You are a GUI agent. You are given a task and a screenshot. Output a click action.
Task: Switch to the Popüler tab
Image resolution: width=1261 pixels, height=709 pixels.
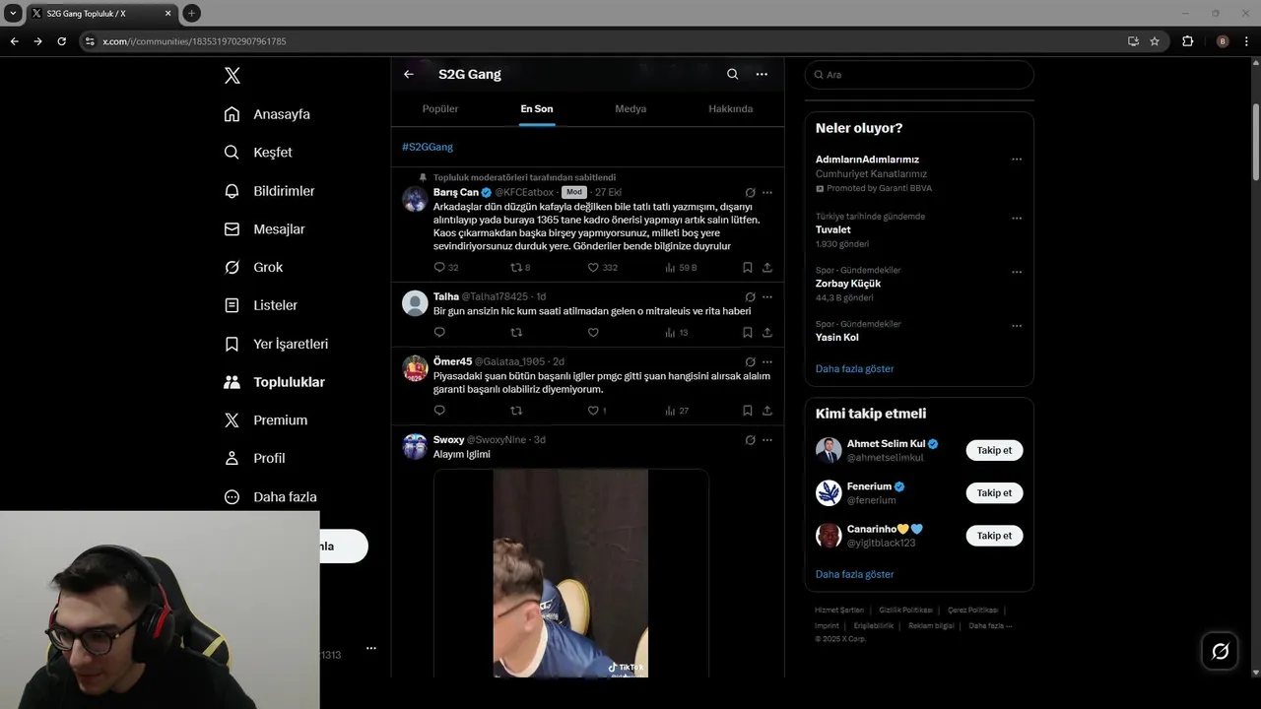click(x=440, y=108)
